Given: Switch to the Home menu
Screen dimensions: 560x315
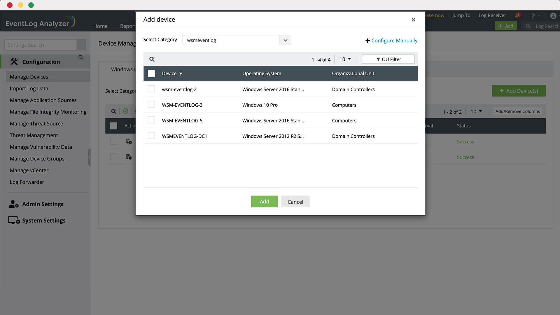Looking at the screenshot, I should pyautogui.click(x=100, y=26).
